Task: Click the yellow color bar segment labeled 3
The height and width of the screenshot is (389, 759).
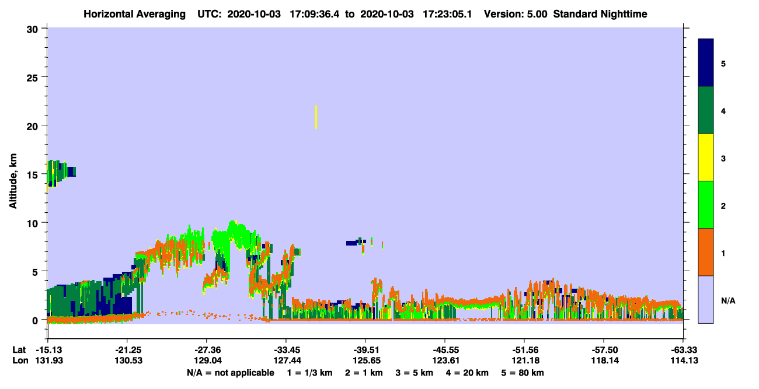Action: [706, 157]
